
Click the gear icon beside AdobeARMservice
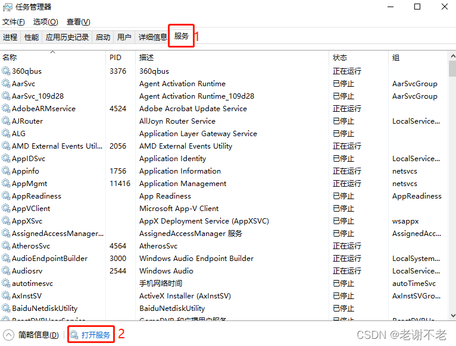click(x=6, y=108)
